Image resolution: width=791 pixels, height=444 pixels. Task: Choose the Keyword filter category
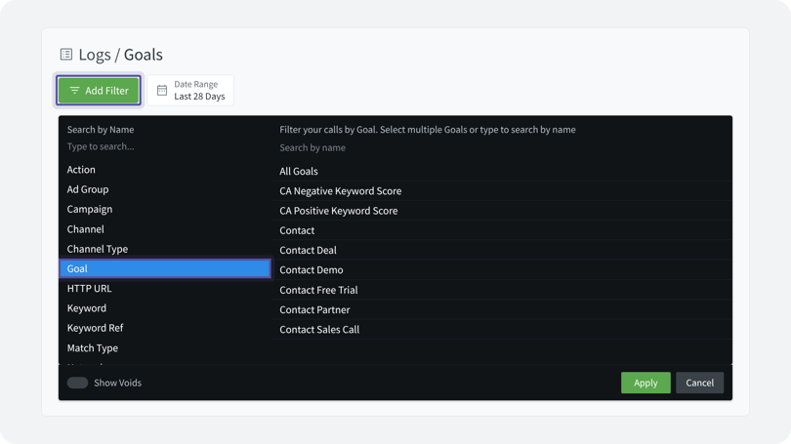[x=165, y=308]
